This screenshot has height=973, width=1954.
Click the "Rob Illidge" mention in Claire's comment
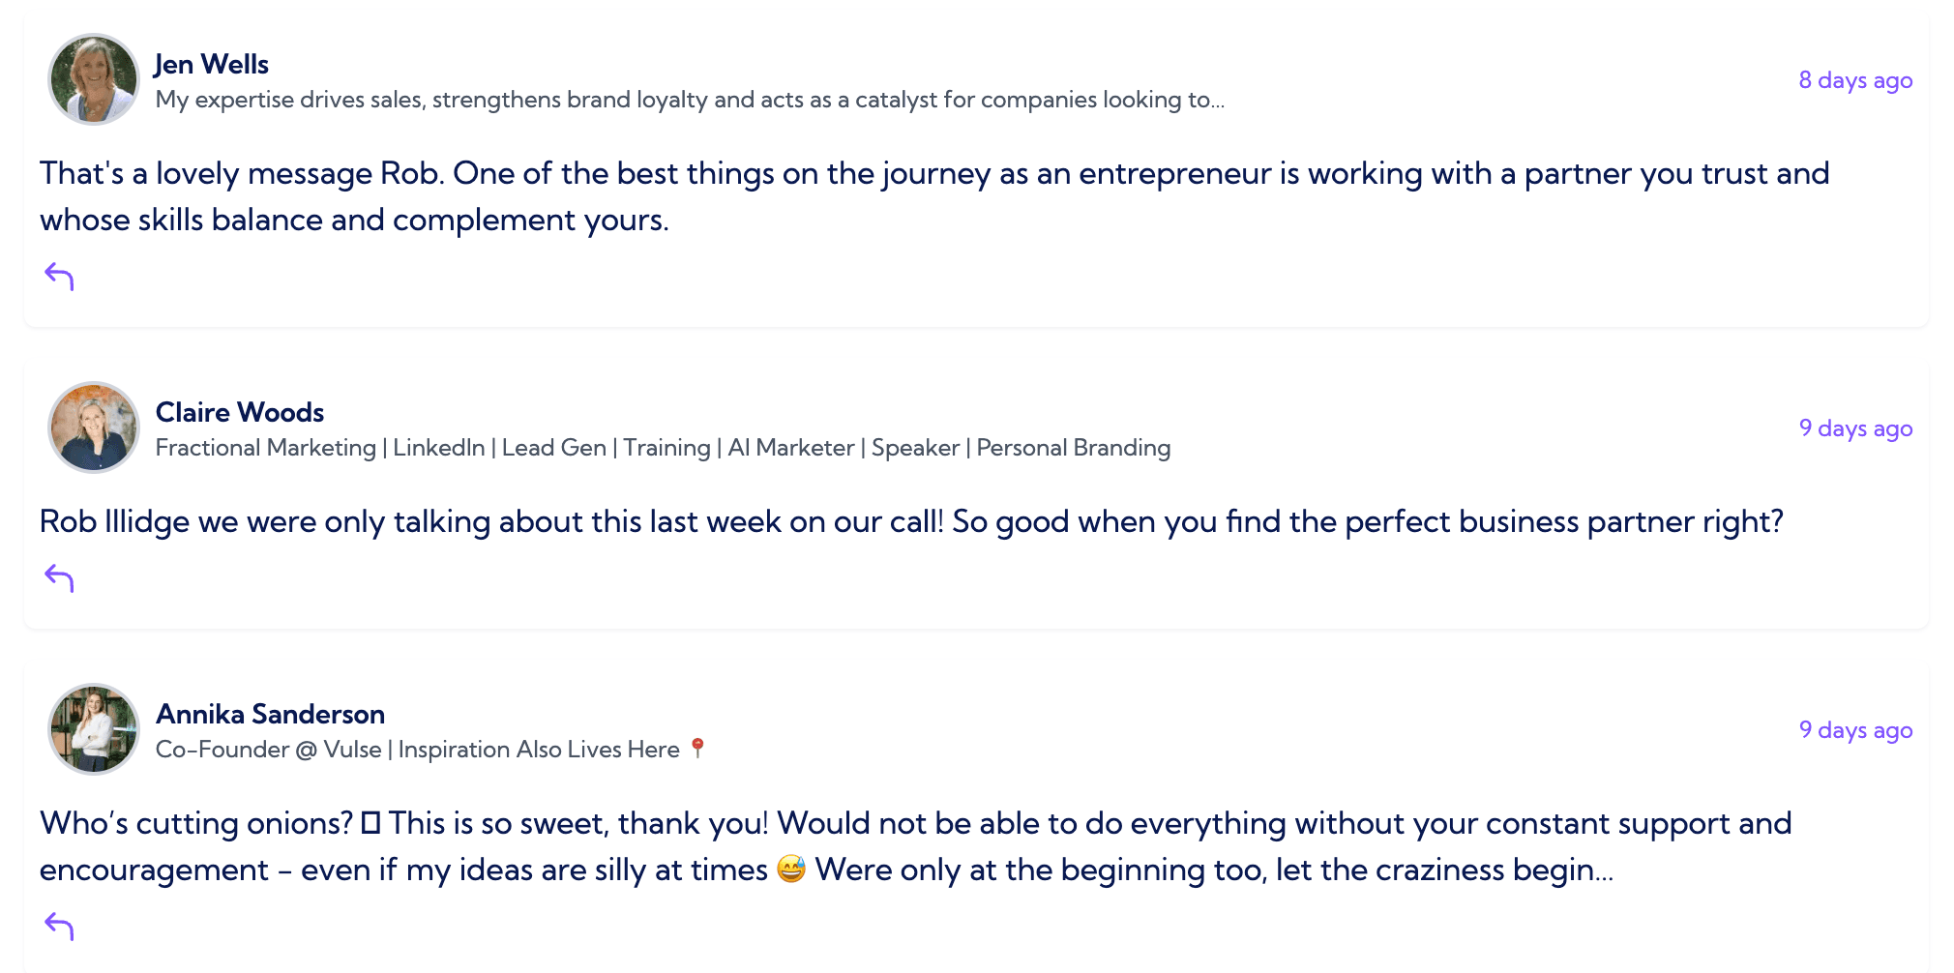click(x=114, y=521)
